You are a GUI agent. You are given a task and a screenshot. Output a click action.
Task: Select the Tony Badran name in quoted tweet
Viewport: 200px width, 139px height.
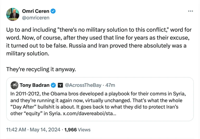(x=35, y=85)
